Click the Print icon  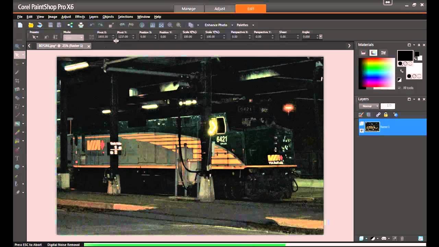(81, 25)
